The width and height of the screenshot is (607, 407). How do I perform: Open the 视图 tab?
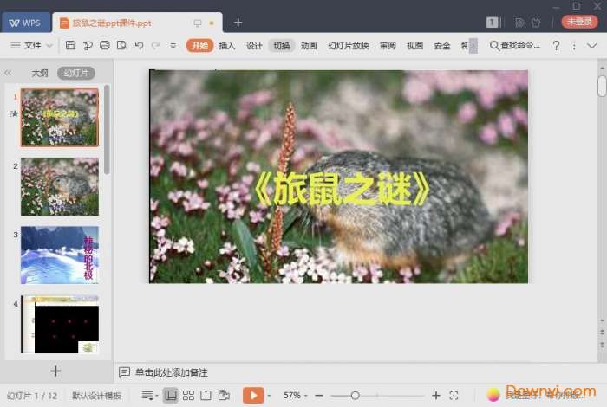(x=414, y=46)
